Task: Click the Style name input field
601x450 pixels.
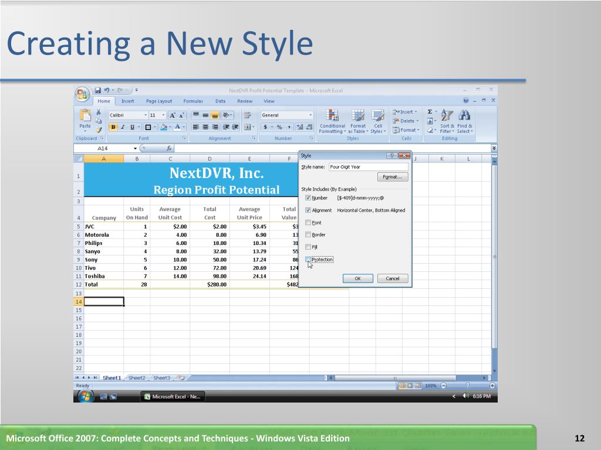Action: point(369,167)
